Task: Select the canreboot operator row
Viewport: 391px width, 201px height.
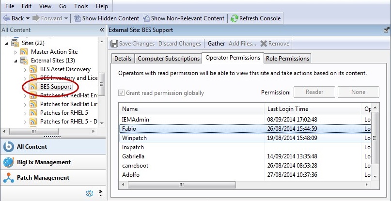Action: point(245,166)
